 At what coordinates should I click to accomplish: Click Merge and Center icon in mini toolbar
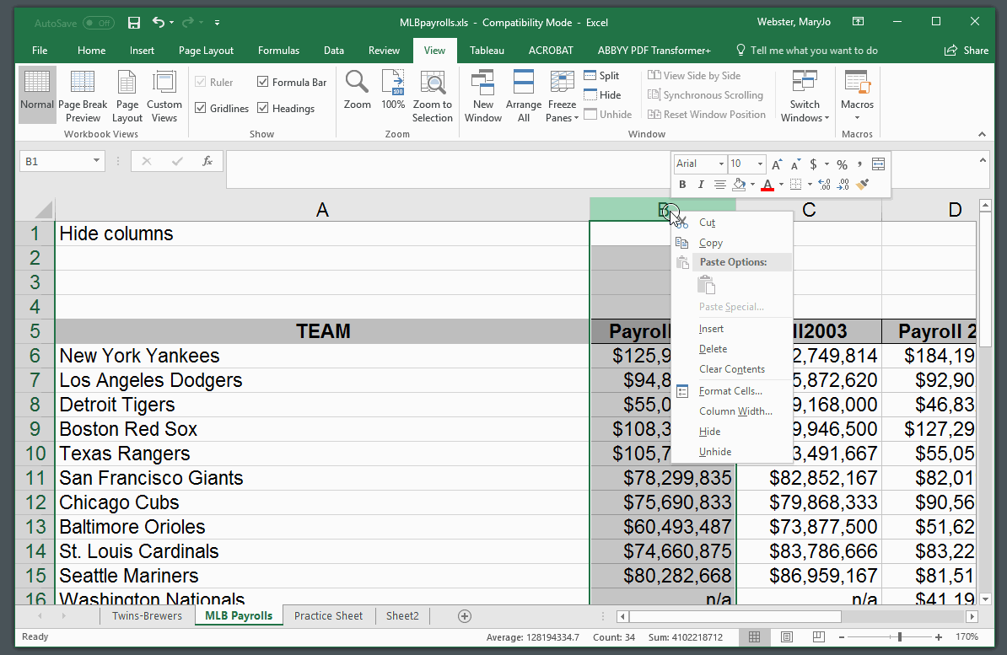pos(878,164)
